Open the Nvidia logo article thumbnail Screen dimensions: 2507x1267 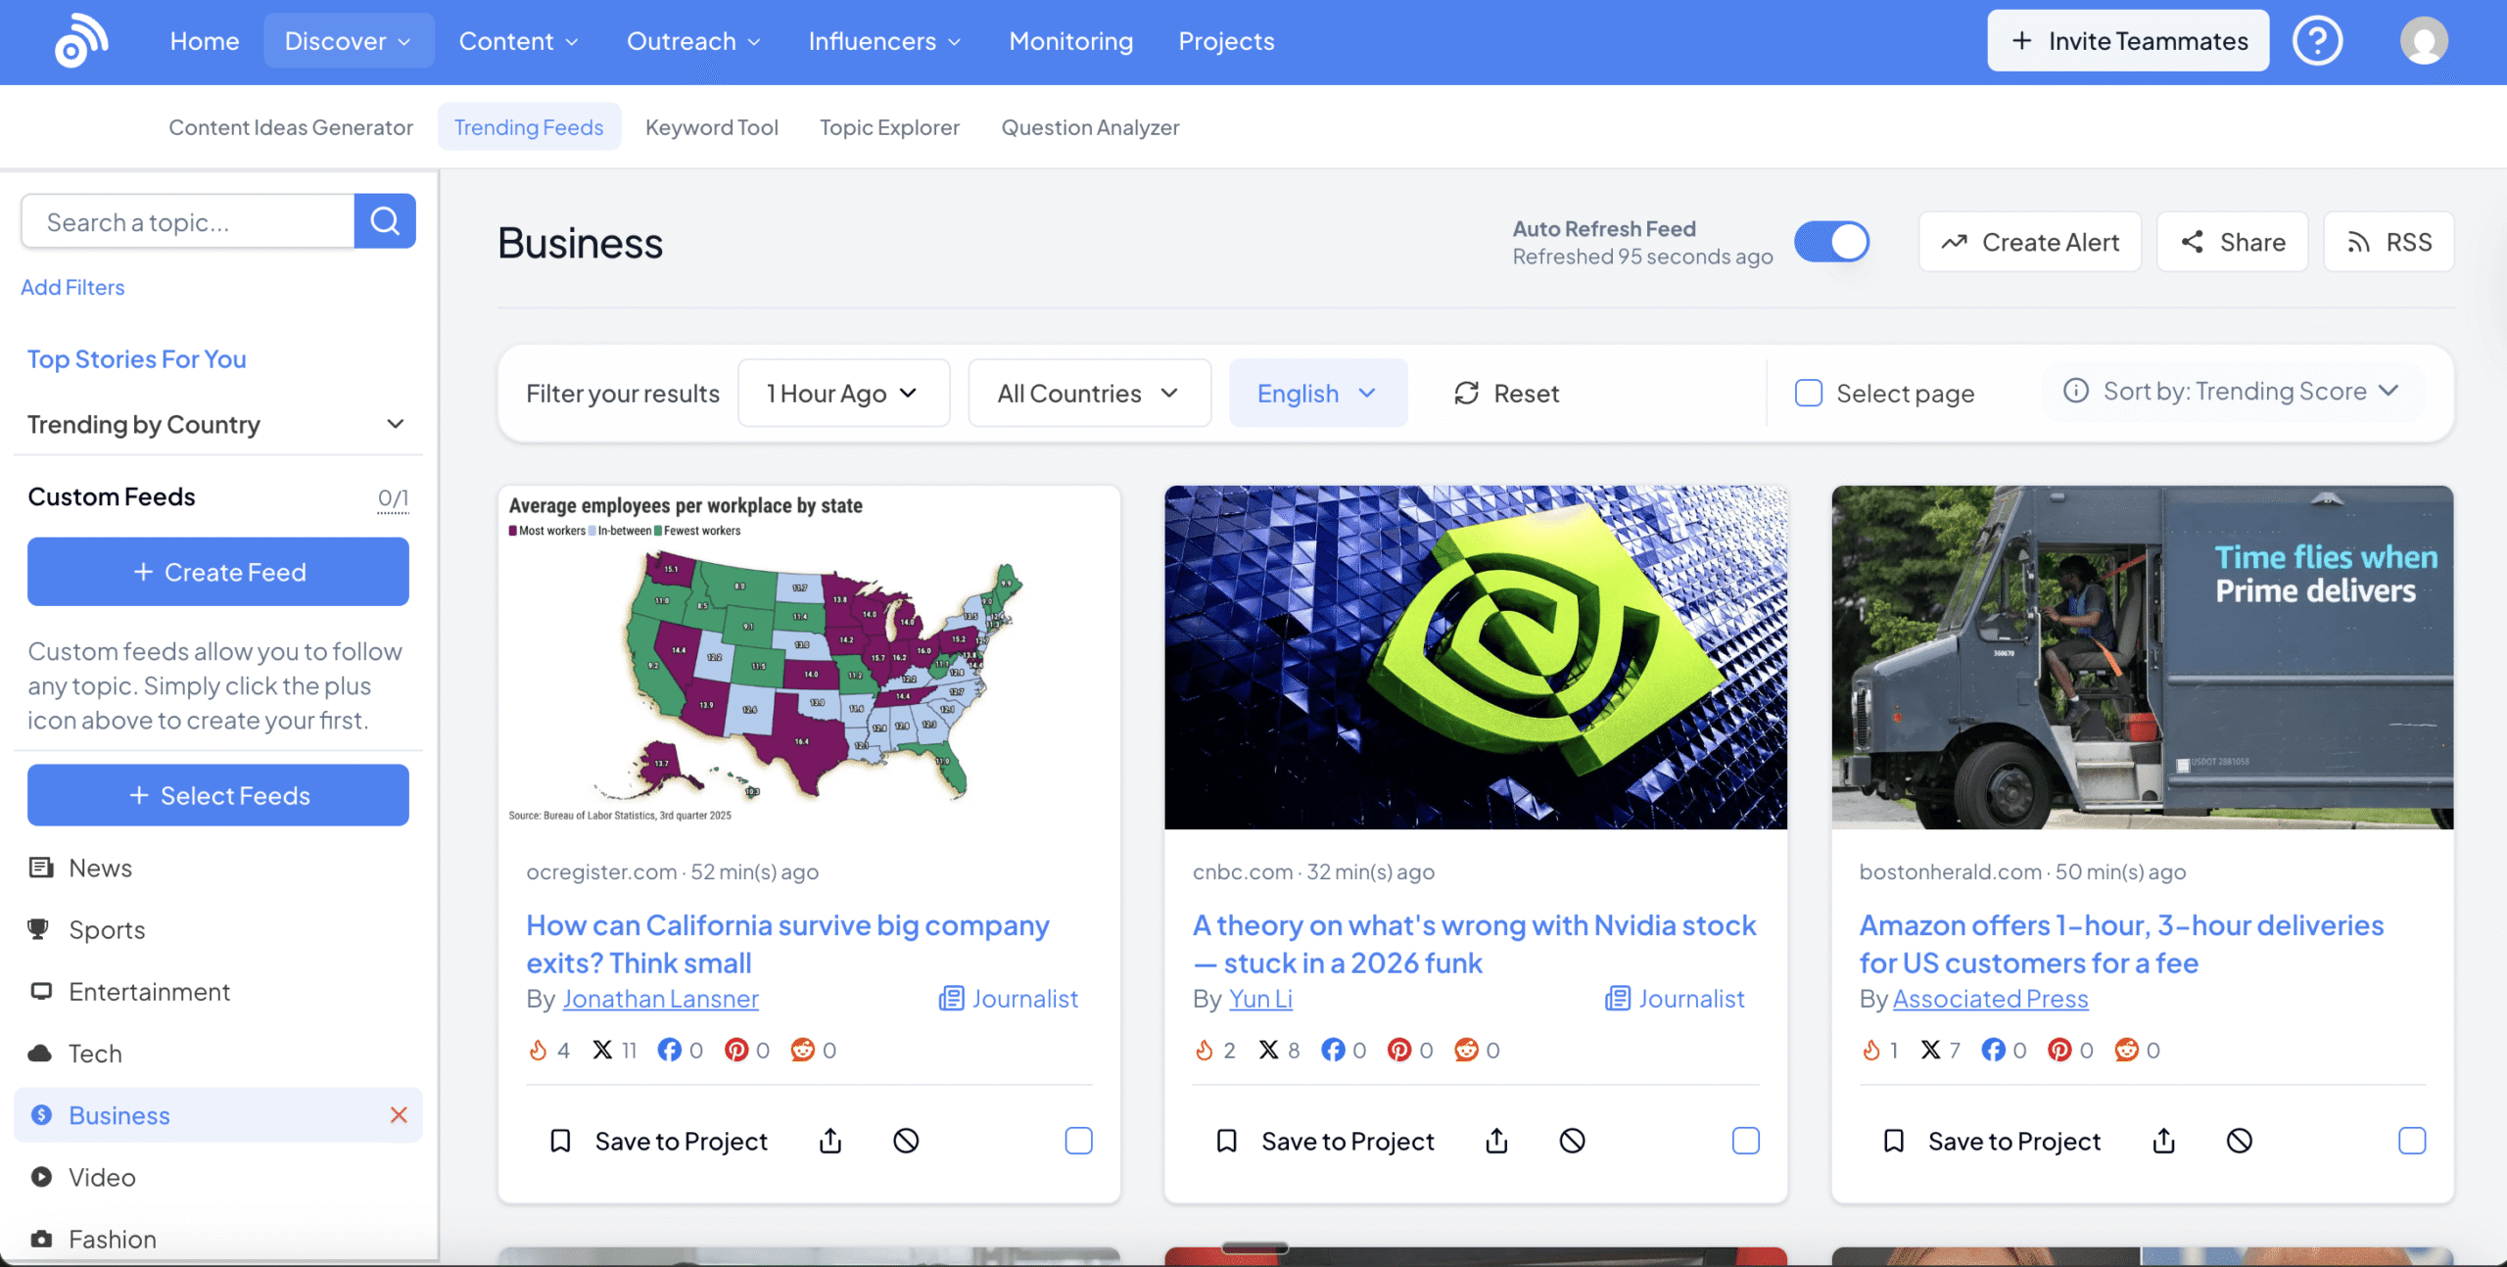(1476, 657)
